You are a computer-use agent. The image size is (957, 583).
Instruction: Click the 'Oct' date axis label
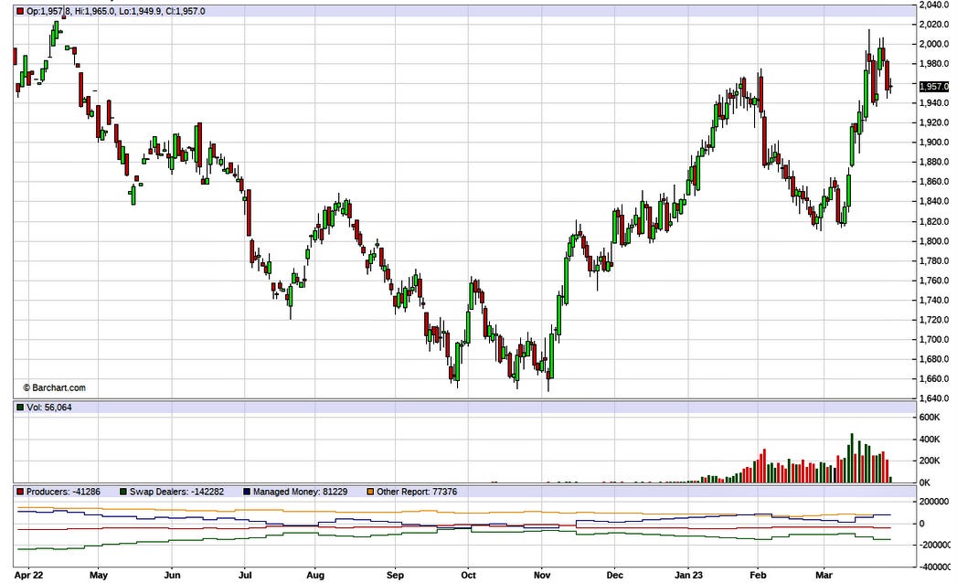(468, 575)
